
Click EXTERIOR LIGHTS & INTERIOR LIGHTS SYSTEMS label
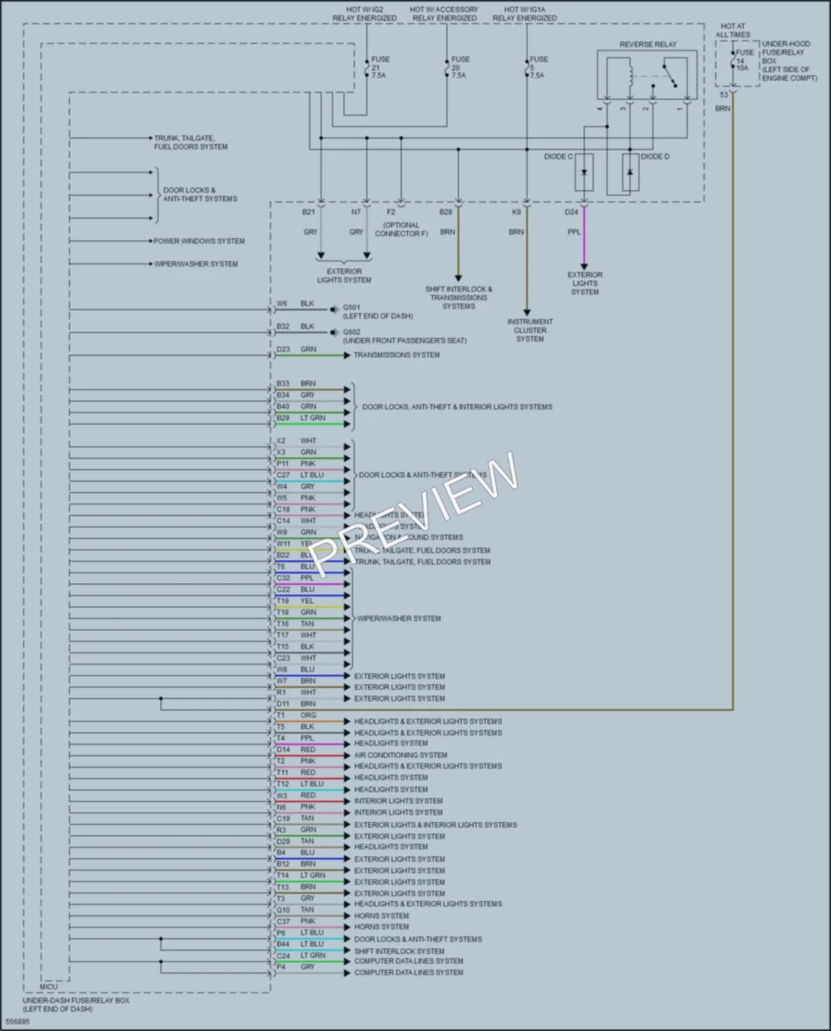pyautogui.click(x=436, y=825)
